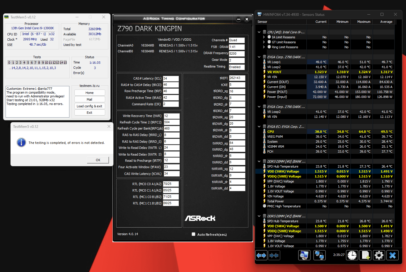Viewport: 406px width, 272px height.
Task: Click Sensor column header
Action: coord(281,22)
